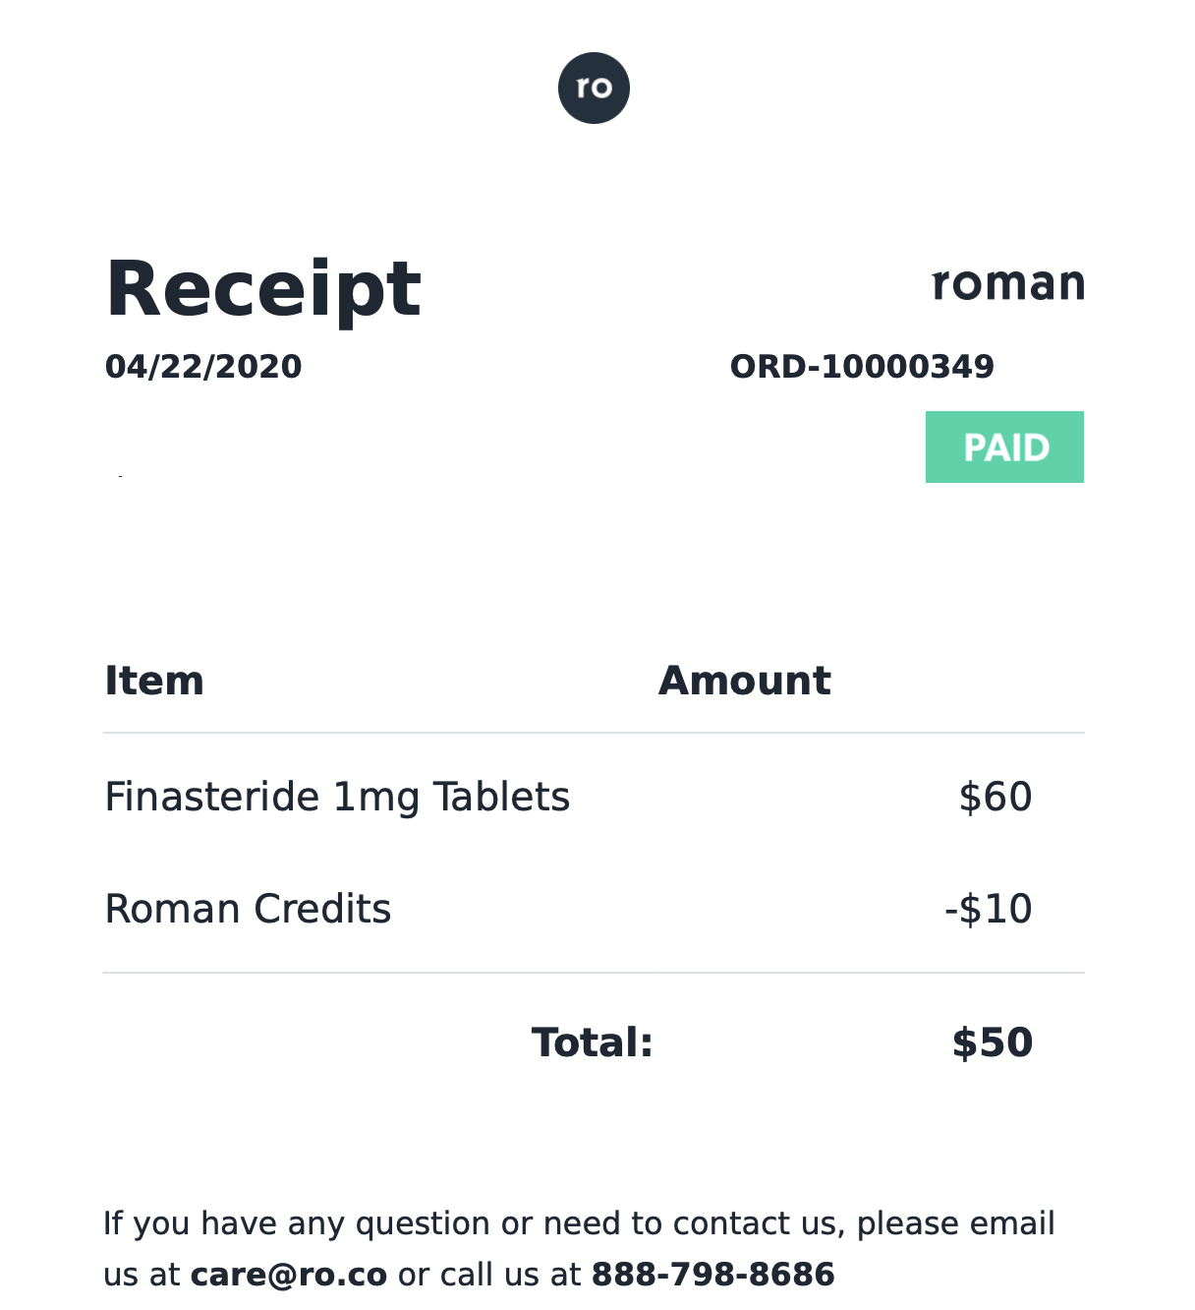
Task: Click the Receipt heading
Action: point(263,289)
